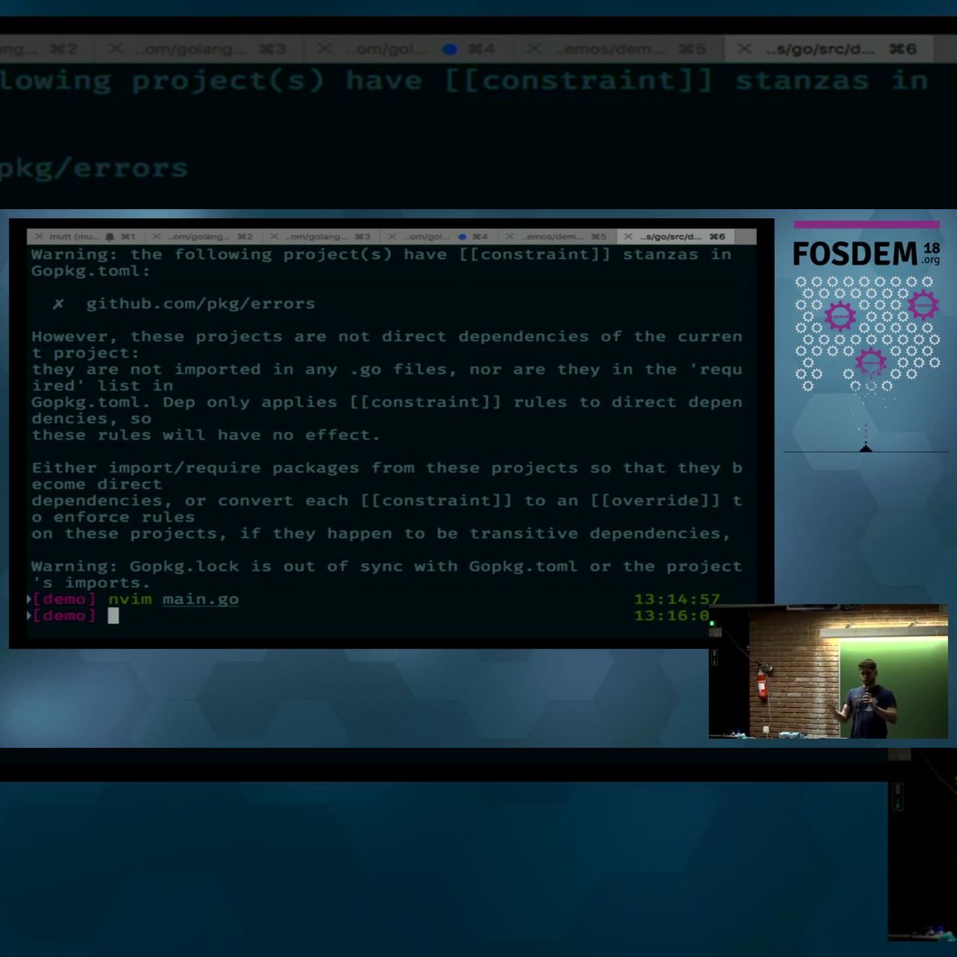The height and width of the screenshot is (957, 957).
Task: Click 'these rules will have no effect.' line
Action: [205, 435]
